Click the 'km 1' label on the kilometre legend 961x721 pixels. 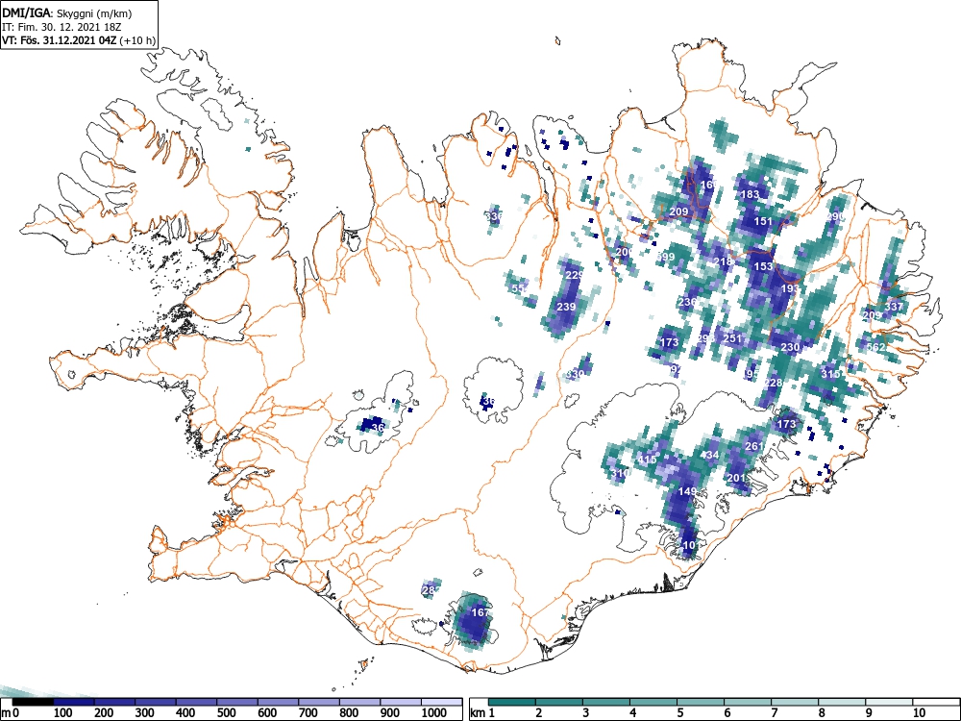point(483,713)
